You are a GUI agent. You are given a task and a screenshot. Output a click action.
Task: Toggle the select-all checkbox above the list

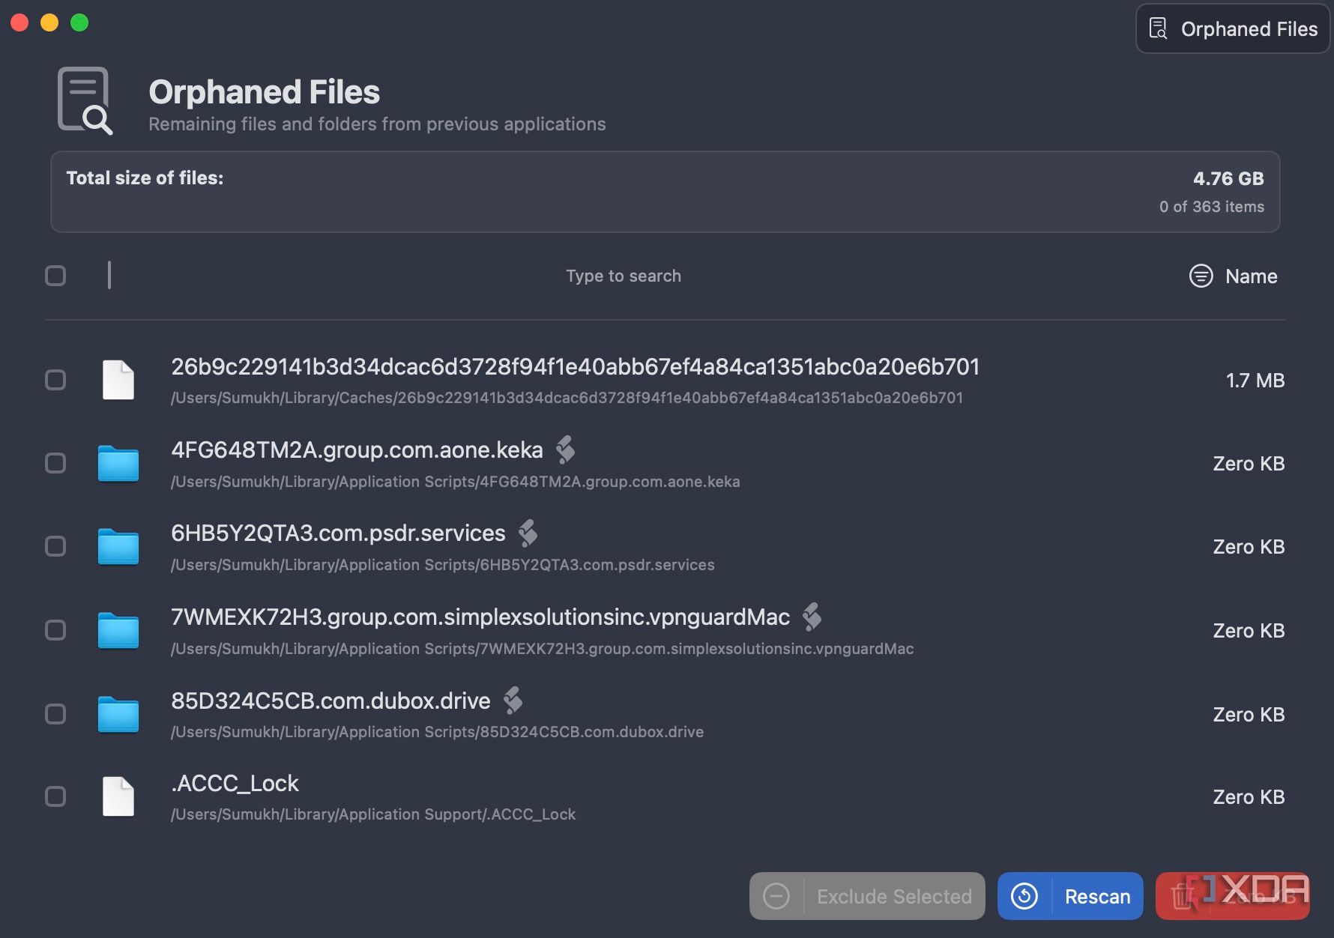(55, 276)
